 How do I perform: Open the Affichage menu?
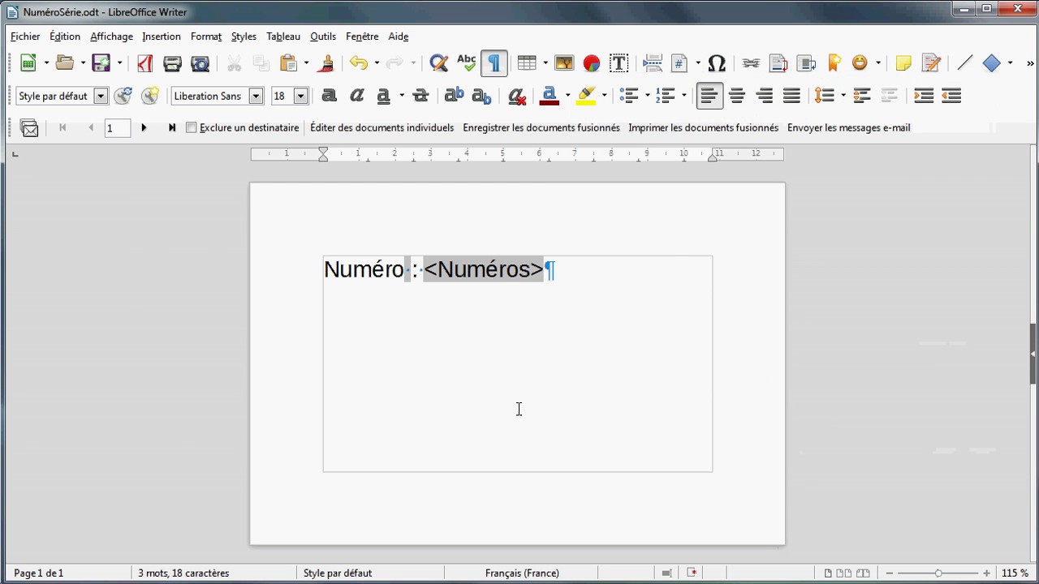click(111, 36)
